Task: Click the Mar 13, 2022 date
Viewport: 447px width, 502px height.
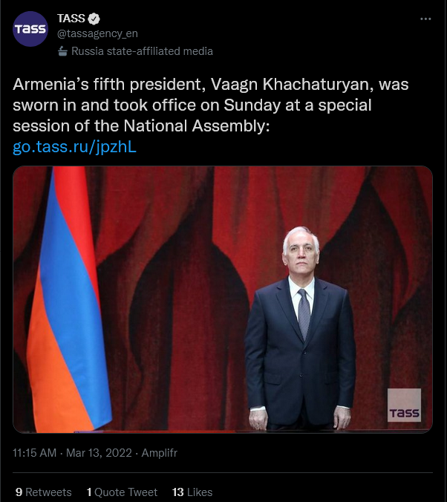Action: coord(98,452)
